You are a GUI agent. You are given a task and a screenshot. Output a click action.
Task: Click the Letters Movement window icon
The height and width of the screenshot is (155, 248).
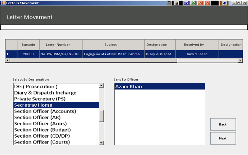(x=3, y=3)
